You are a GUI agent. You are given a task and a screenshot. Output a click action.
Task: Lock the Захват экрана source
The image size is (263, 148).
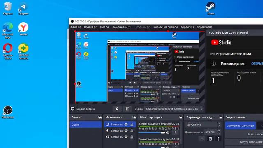(x=131, y=124)
